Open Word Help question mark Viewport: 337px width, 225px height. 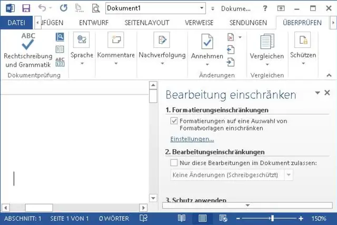[x=265, y=8]
